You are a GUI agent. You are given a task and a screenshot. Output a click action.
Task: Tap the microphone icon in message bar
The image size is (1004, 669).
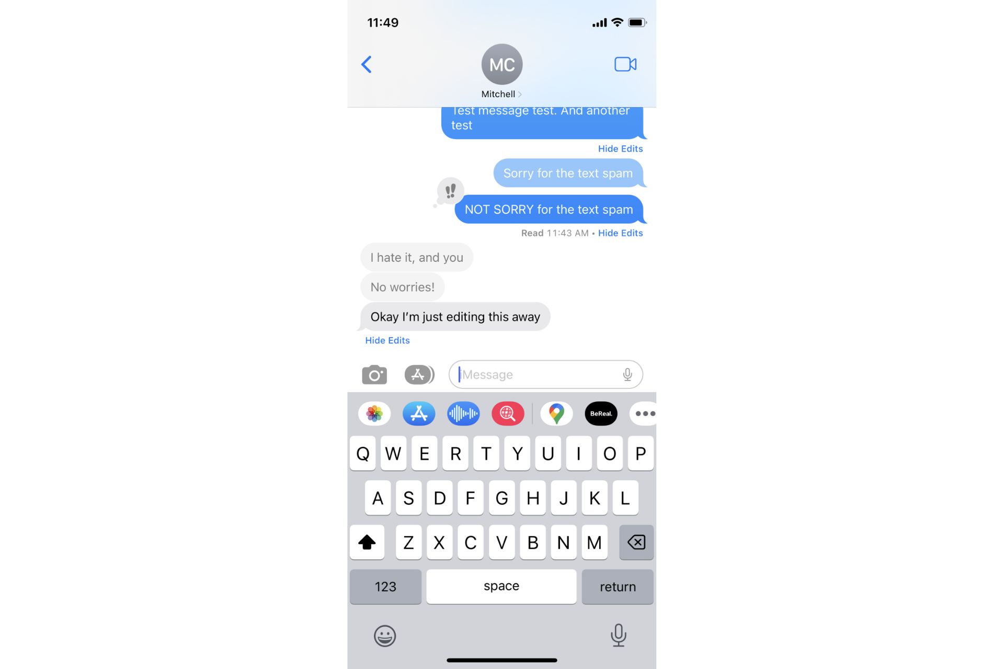click(x=627, y=374)
